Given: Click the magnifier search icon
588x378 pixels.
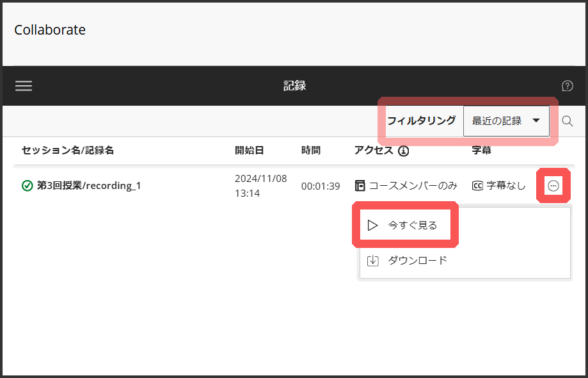Looking at the screenshot, I should click(x=567, y=121).
